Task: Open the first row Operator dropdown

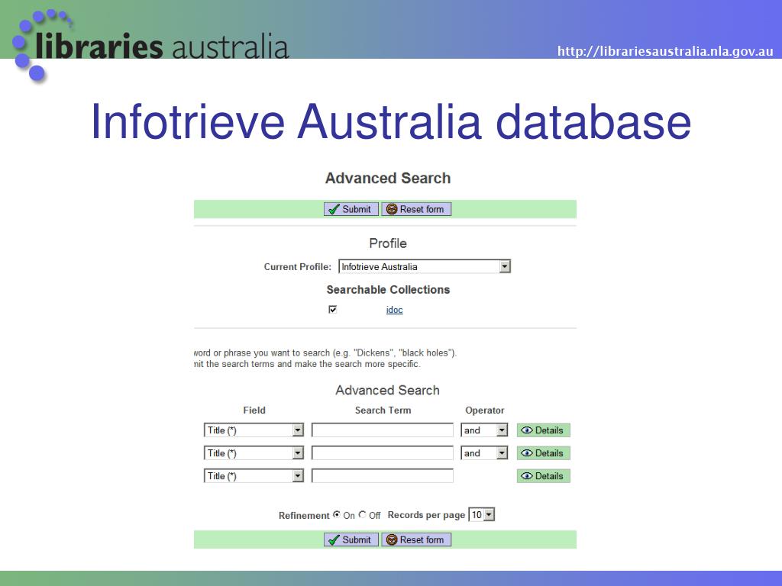Action: 484,430
